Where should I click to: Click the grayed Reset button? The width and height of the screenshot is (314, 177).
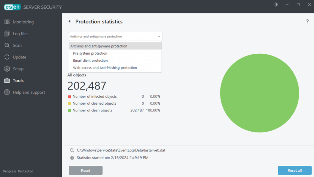click(86, 170)
